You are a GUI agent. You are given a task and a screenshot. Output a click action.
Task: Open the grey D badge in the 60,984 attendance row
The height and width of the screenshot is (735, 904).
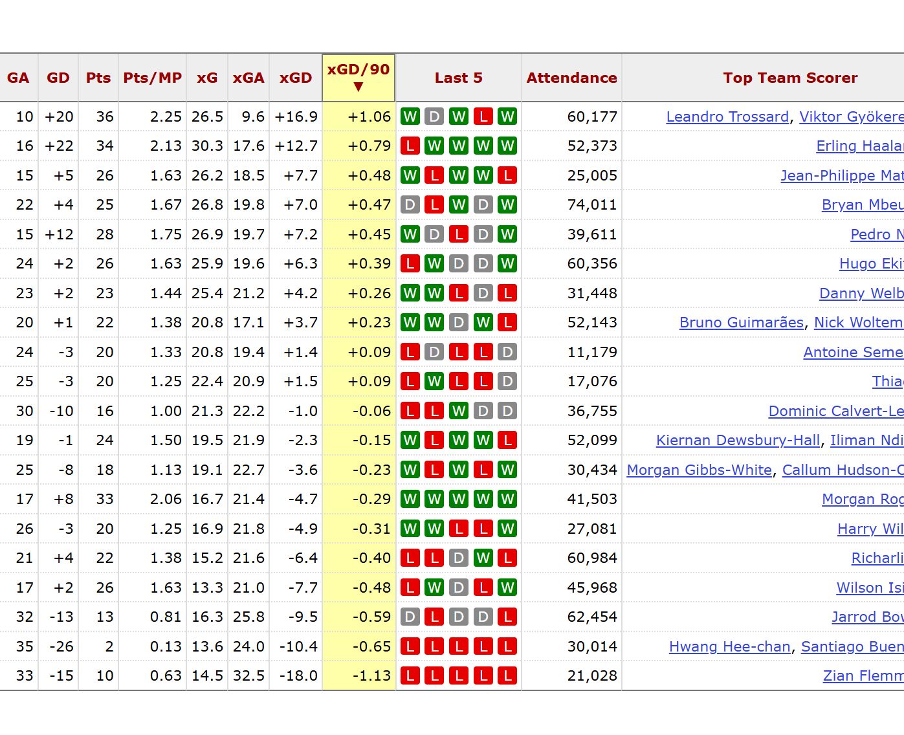[459, 558]
